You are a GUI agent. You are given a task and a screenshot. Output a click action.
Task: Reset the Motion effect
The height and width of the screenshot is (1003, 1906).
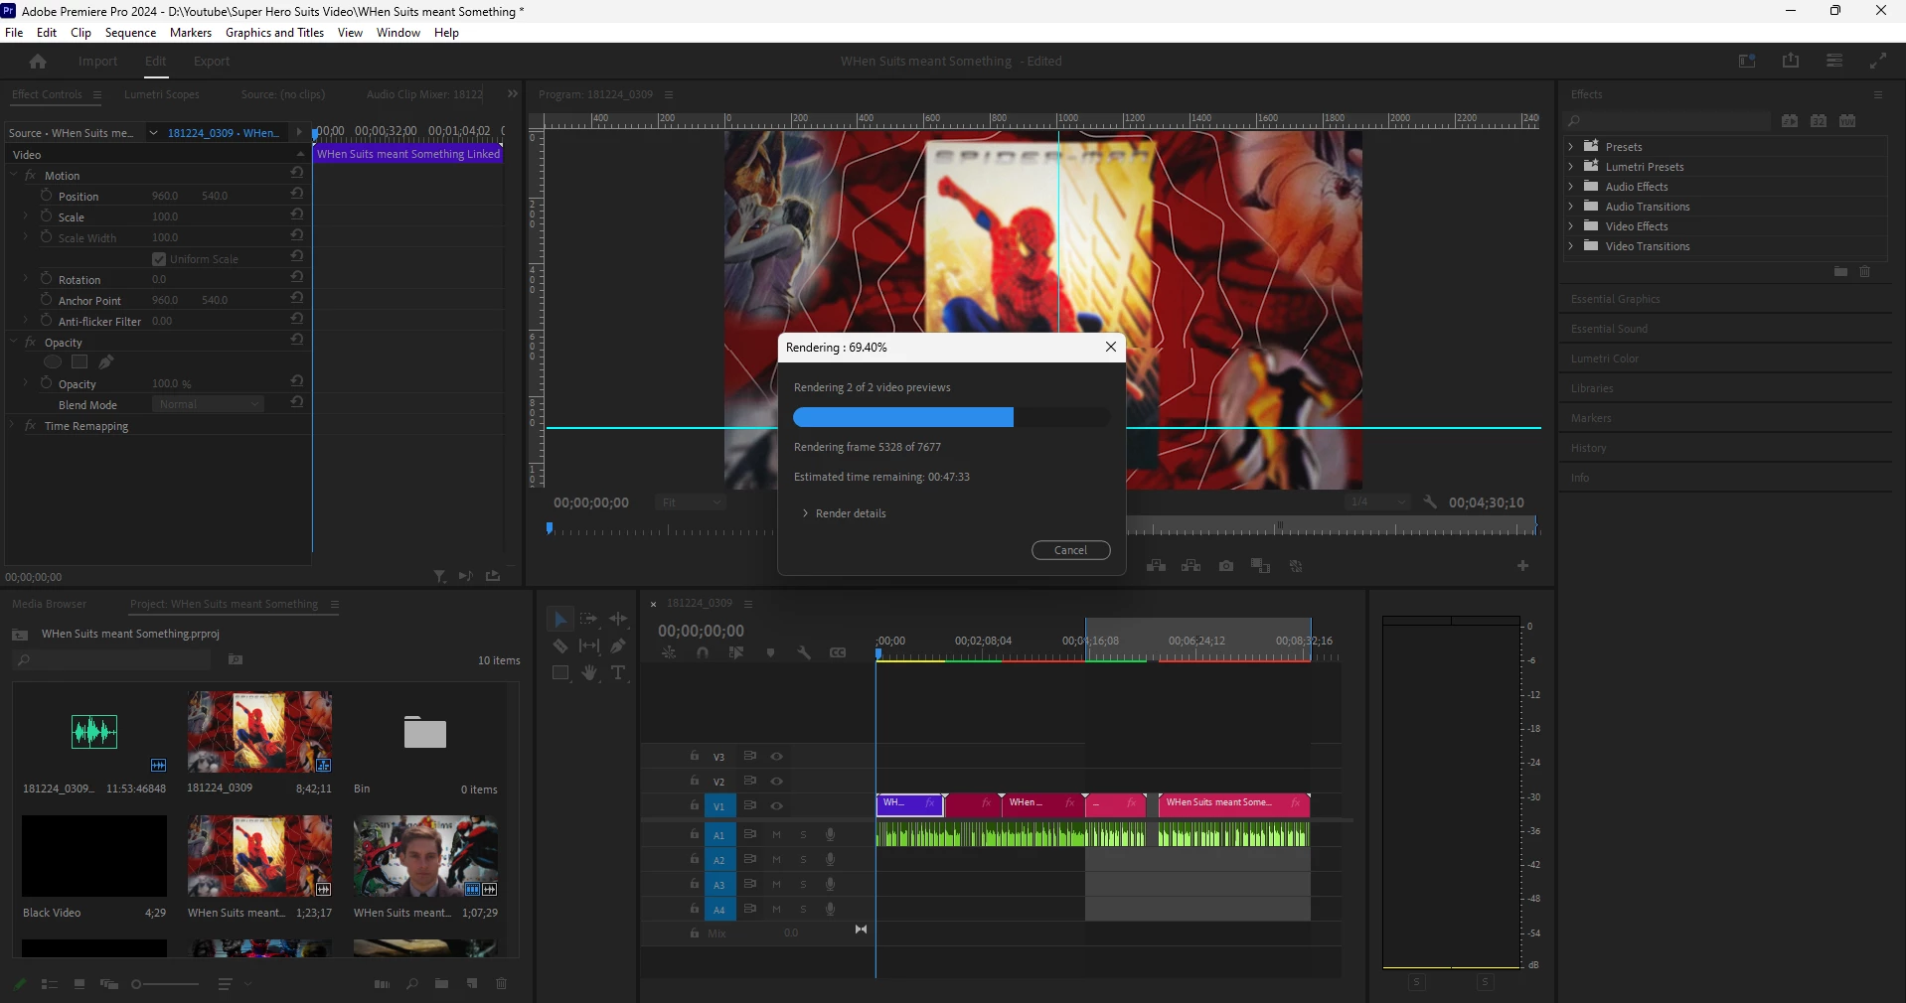point(296,173)
